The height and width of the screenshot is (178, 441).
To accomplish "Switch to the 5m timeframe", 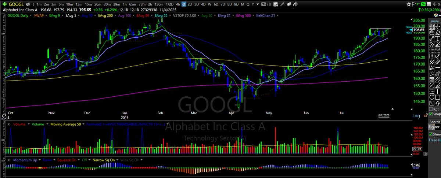I will point(61,4).
